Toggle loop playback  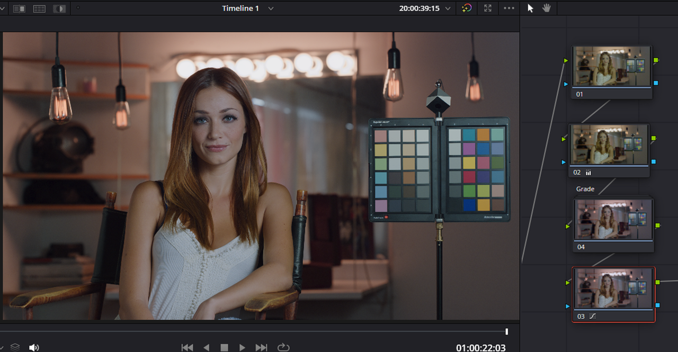tap(283, 347)
